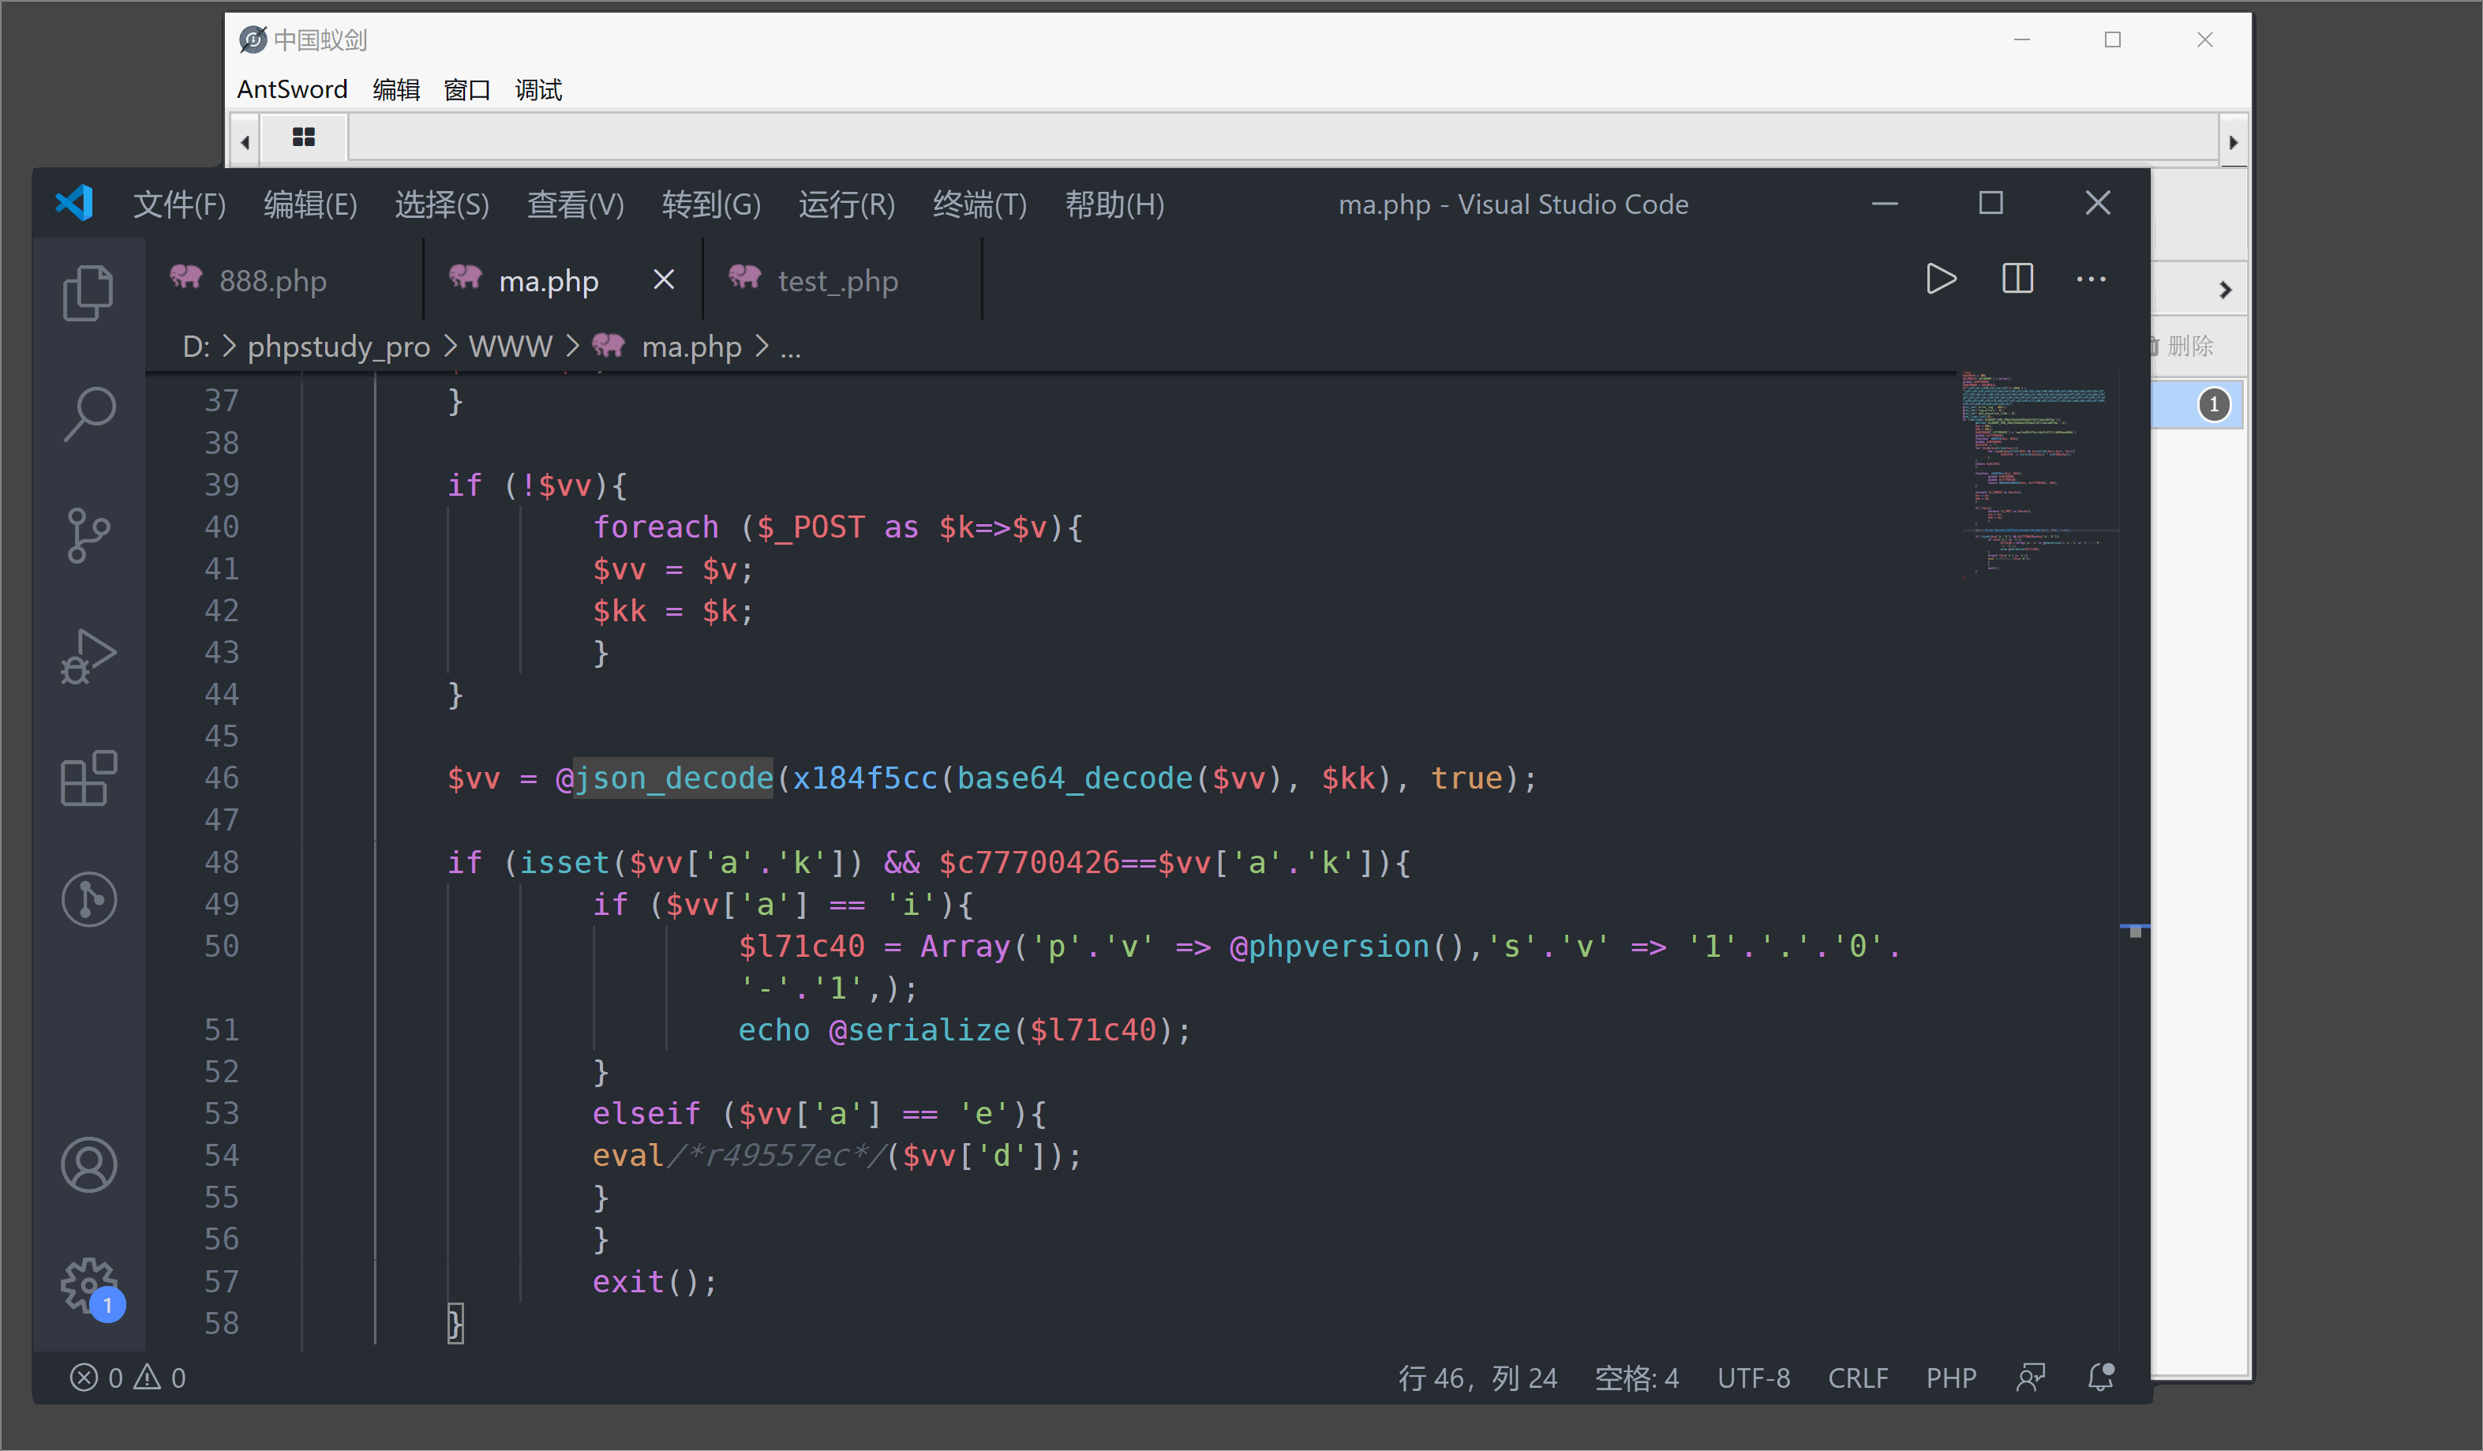Open the Git Graph sidebar icon
The height and width of the screenshot is (1451, 2483).
point(88,899)
